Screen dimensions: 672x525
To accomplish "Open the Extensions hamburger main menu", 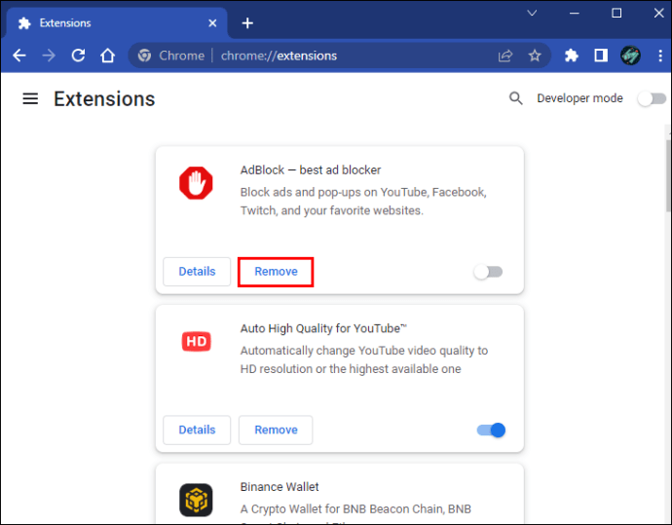I will (30, 98).
